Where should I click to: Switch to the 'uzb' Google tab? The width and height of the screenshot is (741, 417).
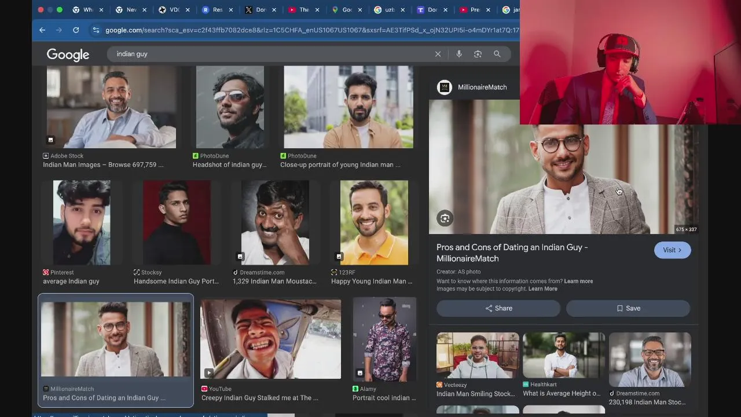(x=390, y=10)
